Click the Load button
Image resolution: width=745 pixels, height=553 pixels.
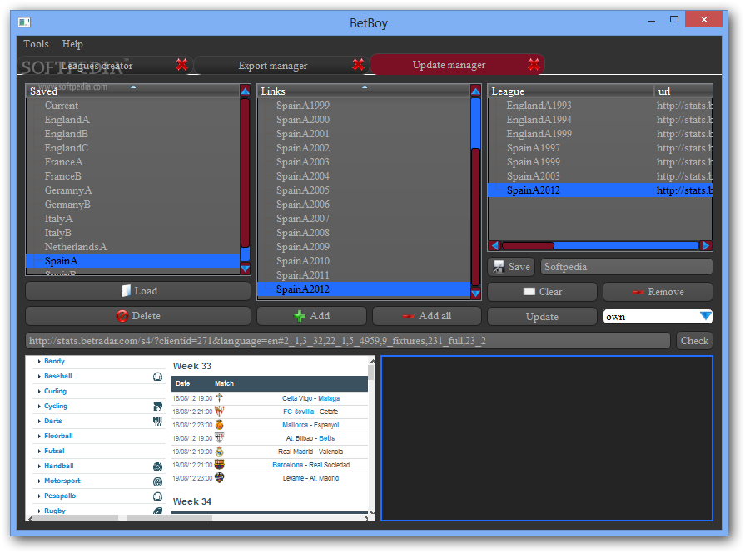point(138,291)
